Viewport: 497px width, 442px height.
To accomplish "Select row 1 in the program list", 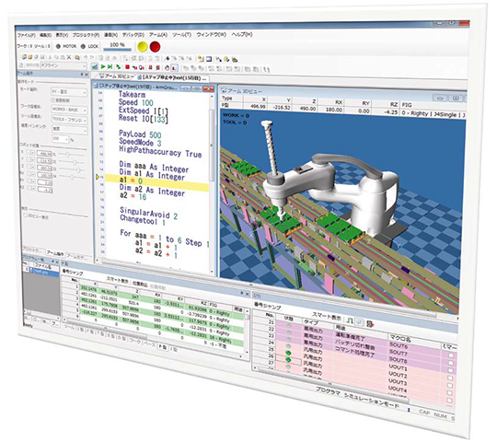I will point(40,272).
